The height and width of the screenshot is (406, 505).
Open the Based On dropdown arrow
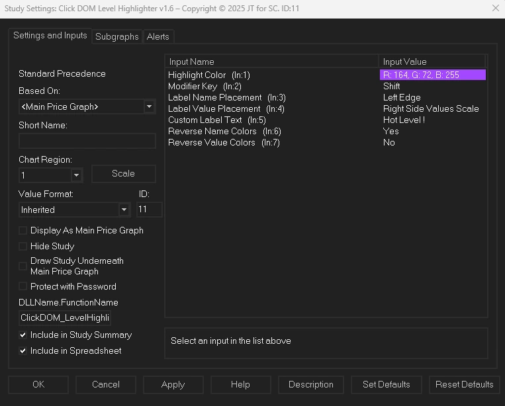[149, 106]
